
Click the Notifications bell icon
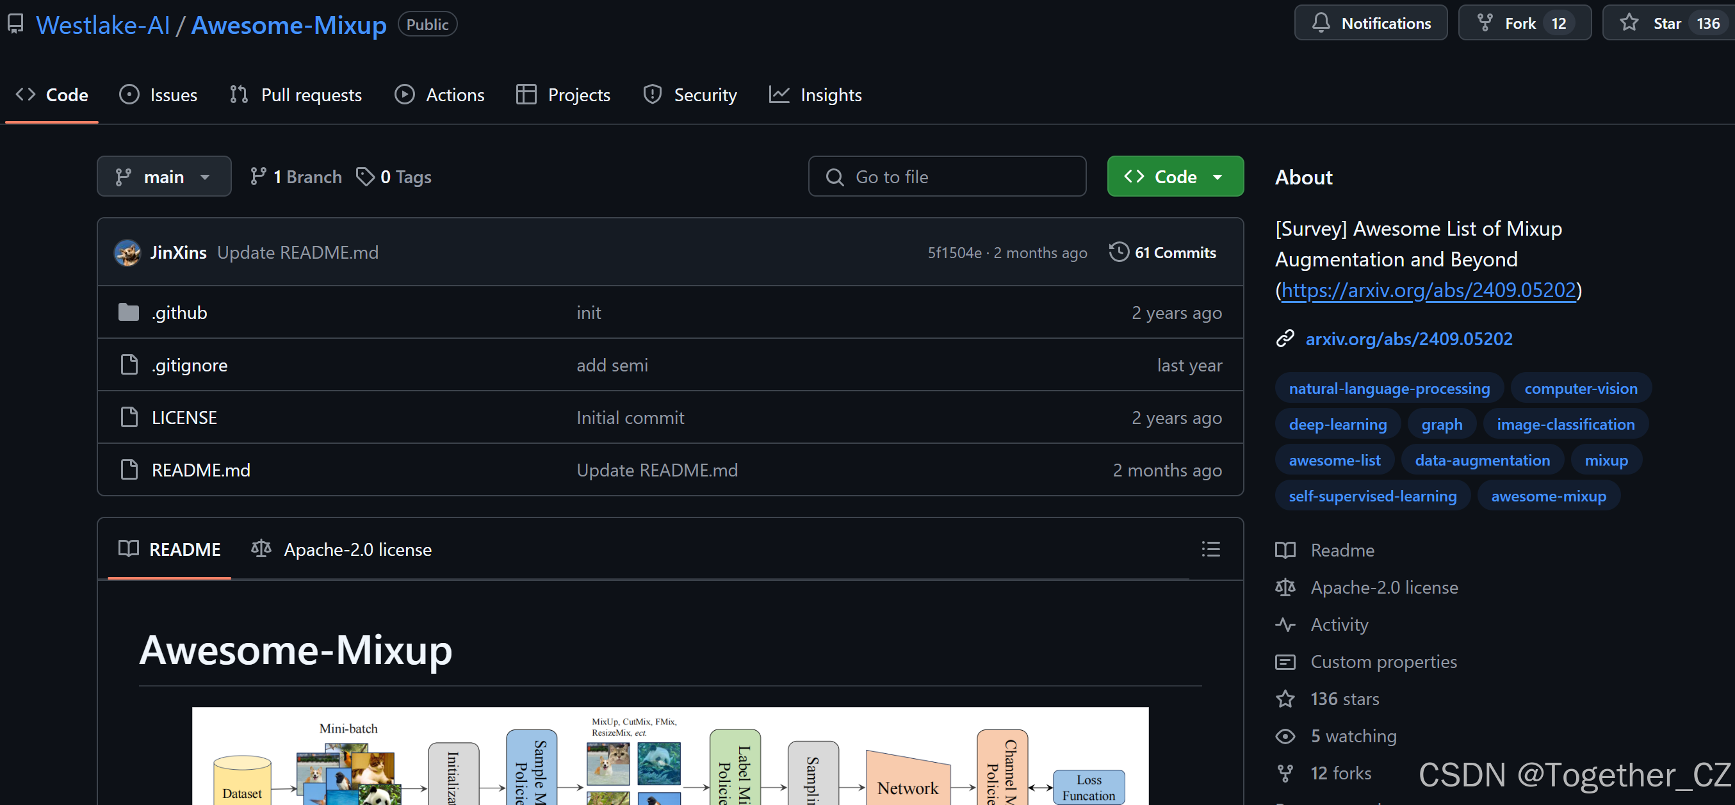[x=1321, y=23]
